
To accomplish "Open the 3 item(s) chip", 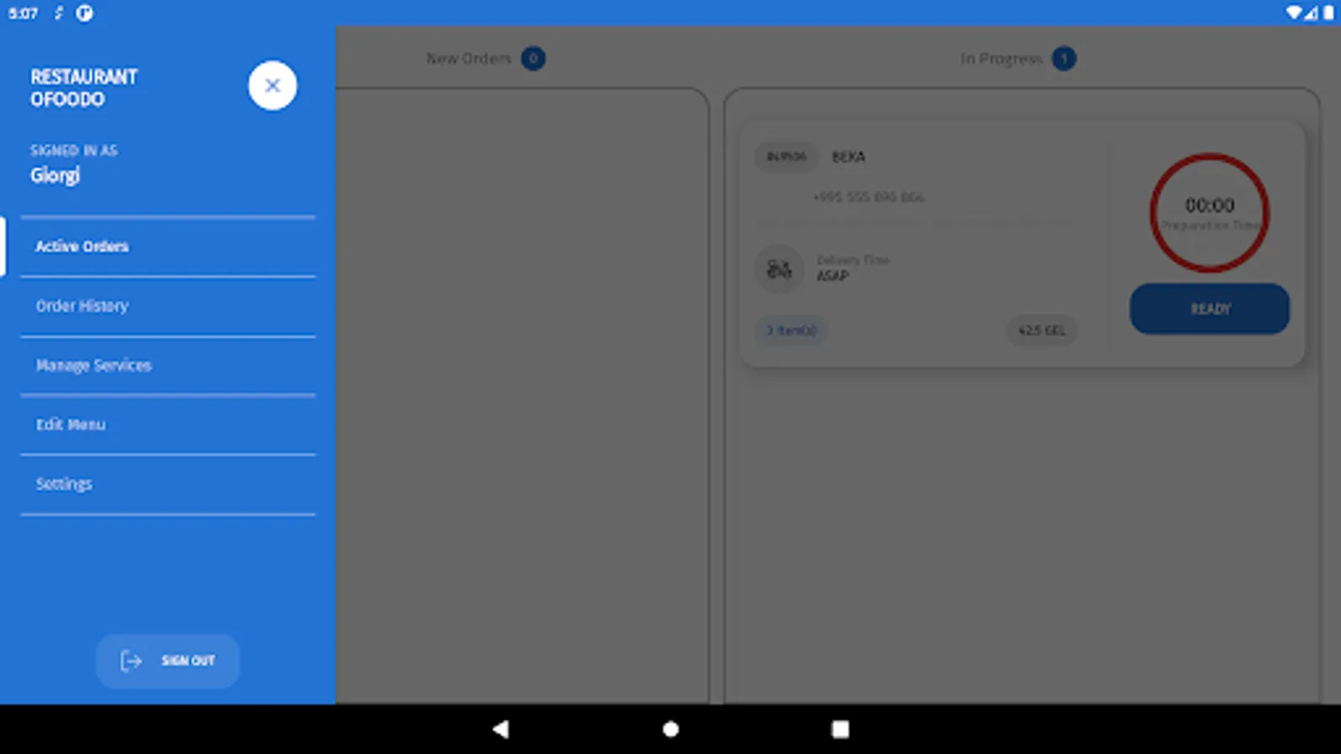I will (x=791, y=331).
